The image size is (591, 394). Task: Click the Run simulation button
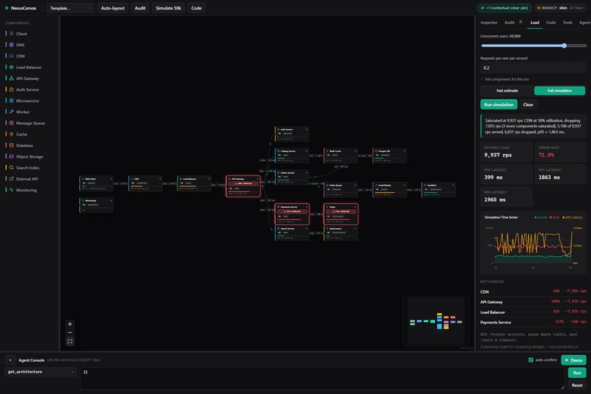pyautogui.click(x=499, y=104)
